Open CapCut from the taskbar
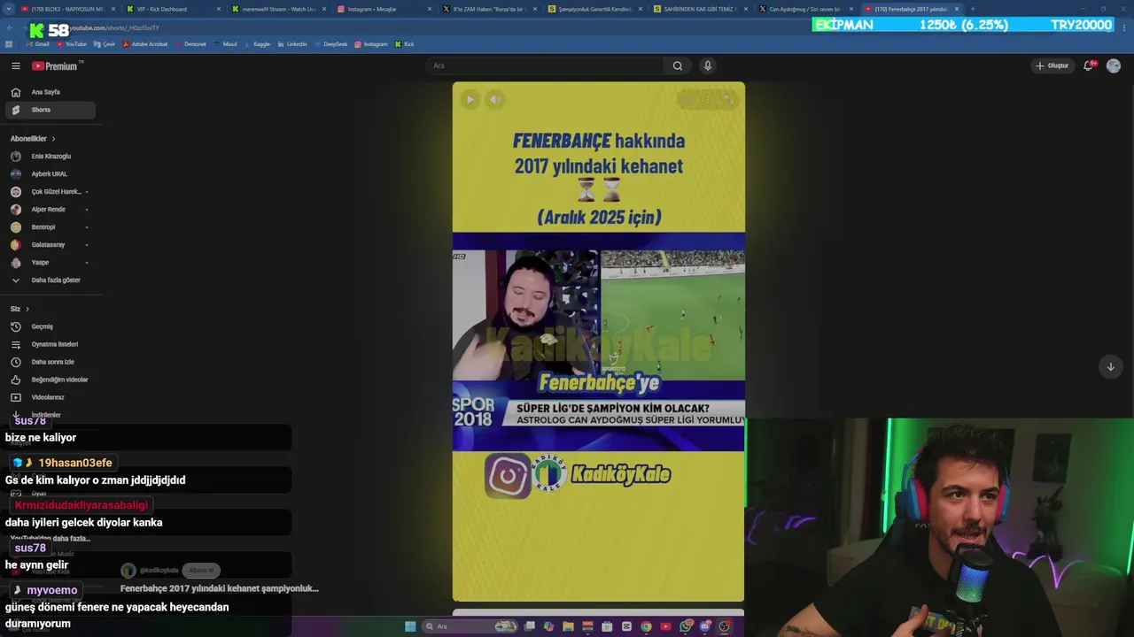Viewport: 1134px width, 637px height. [x=626, y=626]
